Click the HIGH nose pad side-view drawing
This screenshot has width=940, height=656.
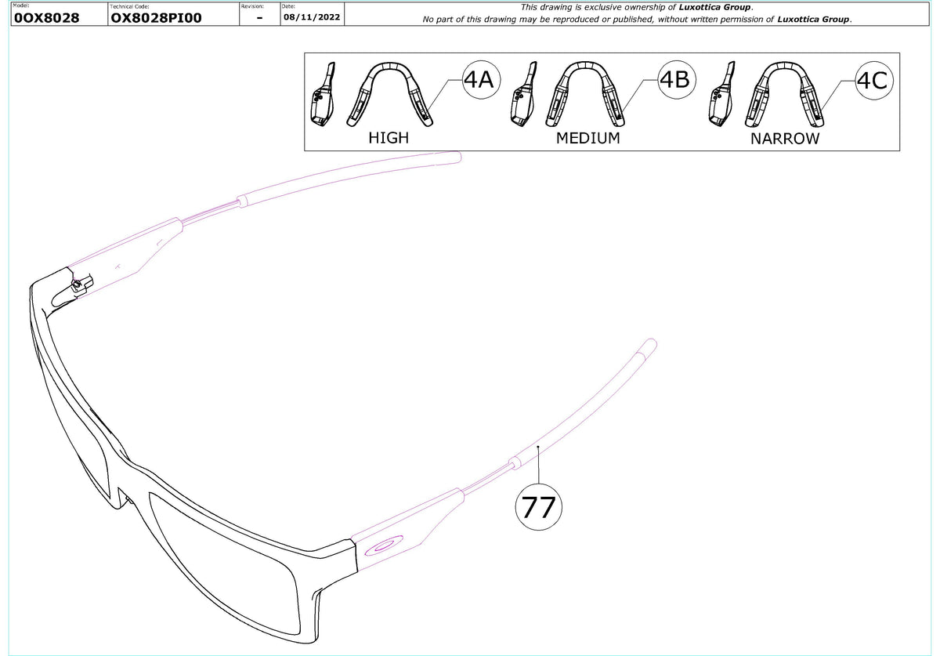pos(324,94)
